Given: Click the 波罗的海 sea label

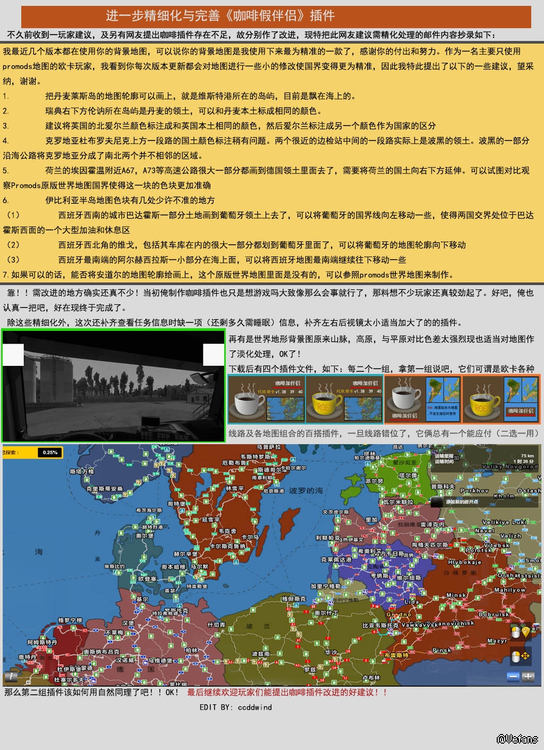Looking at the screenshot, I should pyautogui.click(x=306, y=490).
